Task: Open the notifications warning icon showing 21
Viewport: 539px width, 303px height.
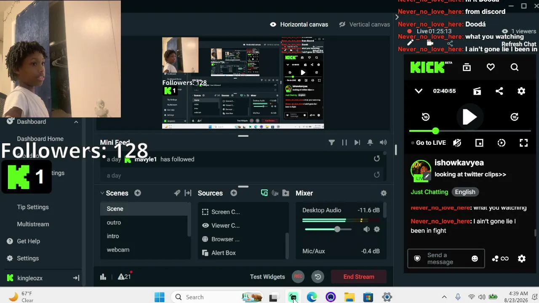Action: click(x=125, y=276)
